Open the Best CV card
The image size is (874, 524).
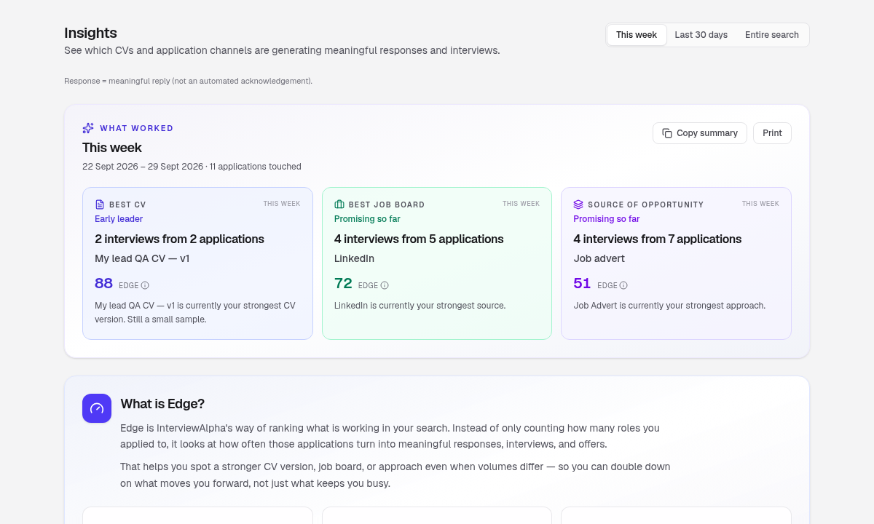coord(197,263)
